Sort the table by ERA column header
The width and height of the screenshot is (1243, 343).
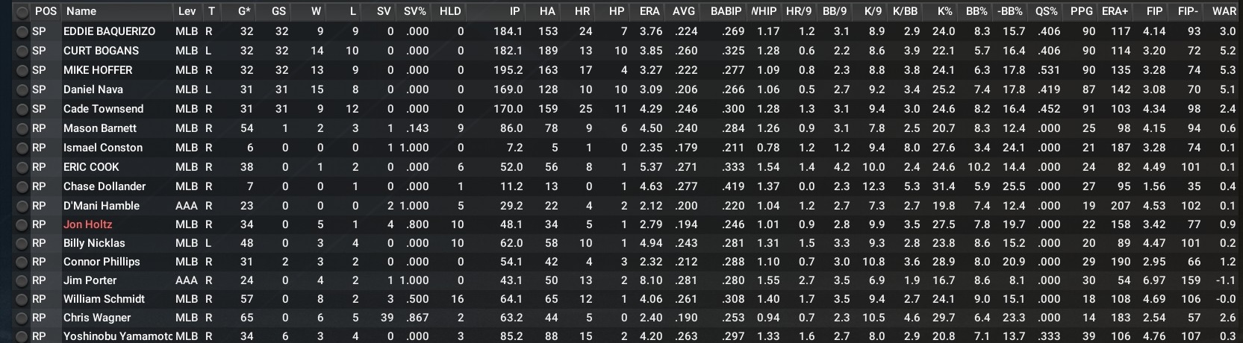point(649,11)
